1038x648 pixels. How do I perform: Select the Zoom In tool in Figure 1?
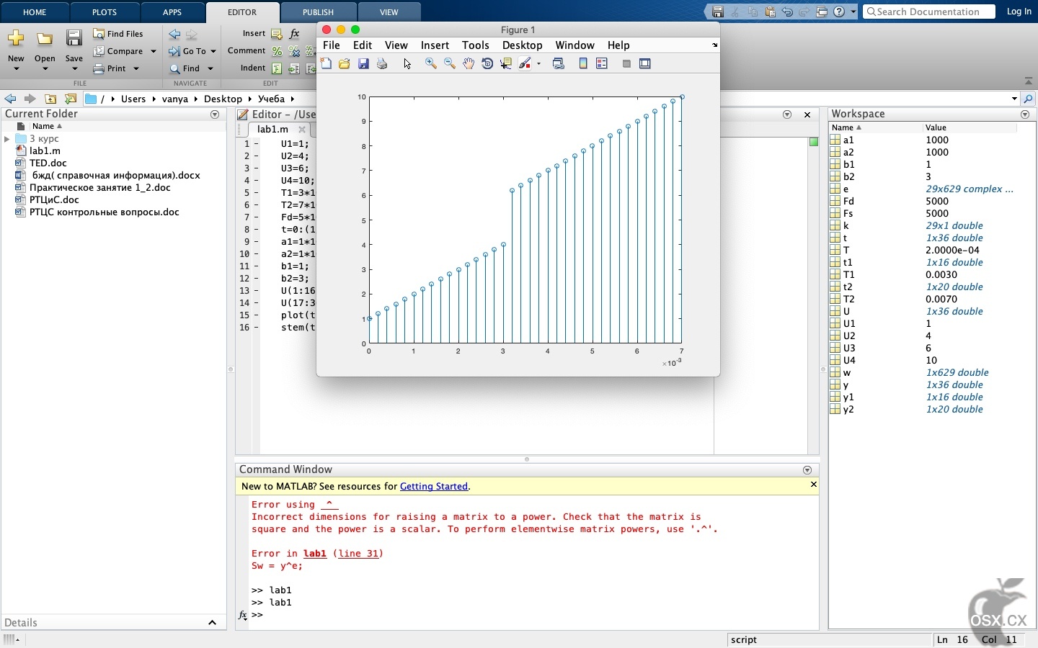(x=431, y=63)
